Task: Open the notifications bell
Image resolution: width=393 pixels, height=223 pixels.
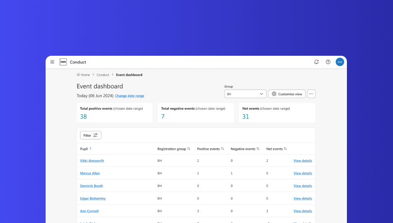Action: pos(316,62)
